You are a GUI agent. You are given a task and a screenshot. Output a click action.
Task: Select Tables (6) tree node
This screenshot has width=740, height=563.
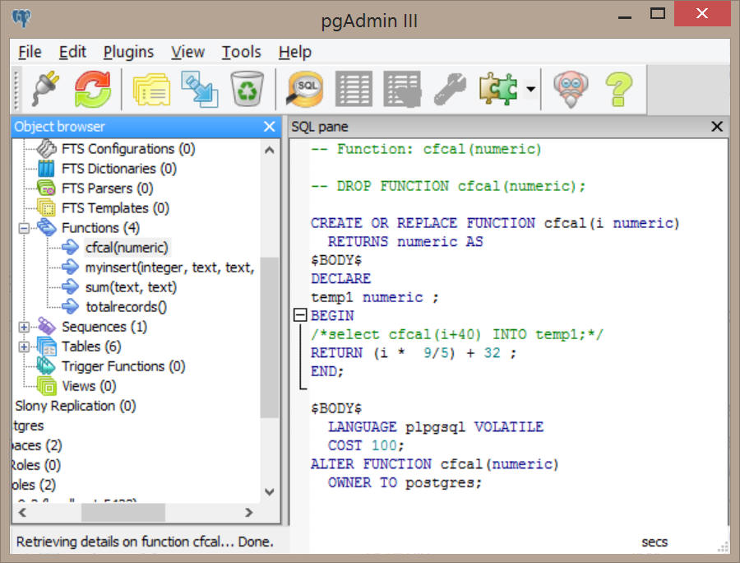coord(91,347)
